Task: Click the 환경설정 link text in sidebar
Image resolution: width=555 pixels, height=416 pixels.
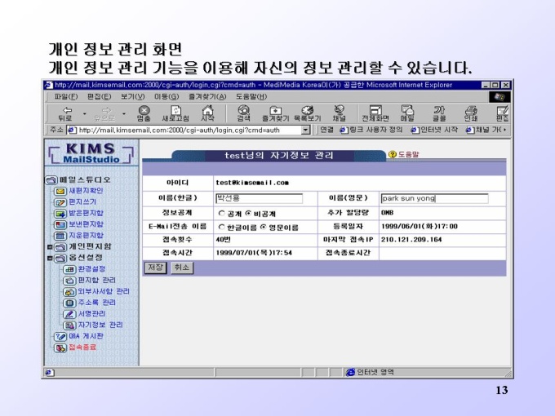Action: [x=91, y=269]
